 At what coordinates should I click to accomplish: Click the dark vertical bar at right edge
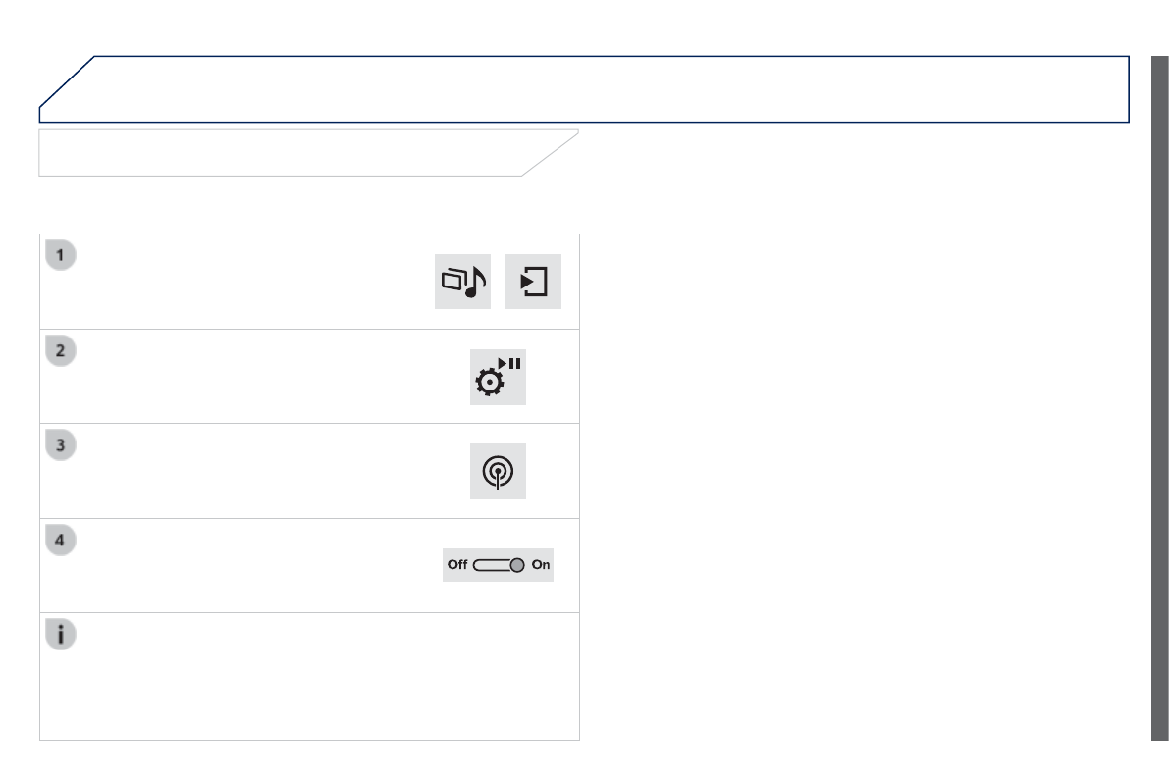[1159, 392]
